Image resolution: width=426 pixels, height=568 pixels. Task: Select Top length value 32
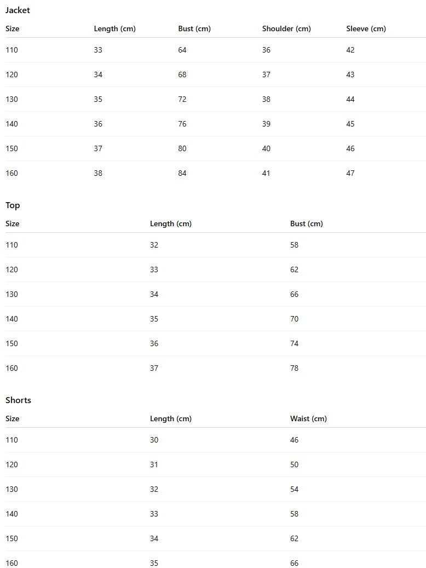[154, 245]
